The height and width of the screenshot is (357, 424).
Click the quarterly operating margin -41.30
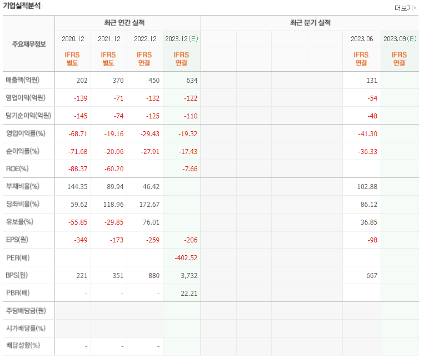coord(367,134)
